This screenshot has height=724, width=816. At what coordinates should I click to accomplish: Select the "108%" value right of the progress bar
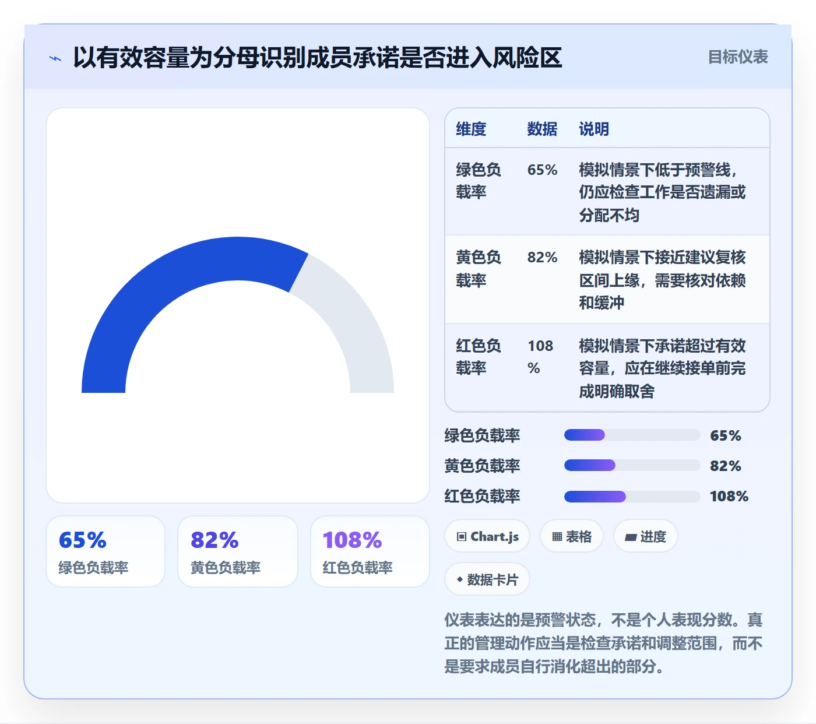[x=729, y=496]
